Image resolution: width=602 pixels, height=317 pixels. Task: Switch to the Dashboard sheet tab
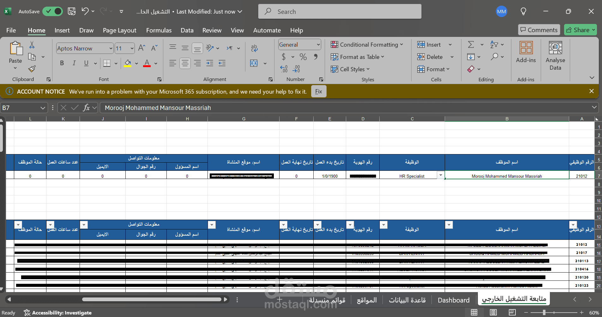tap(454, 300)
